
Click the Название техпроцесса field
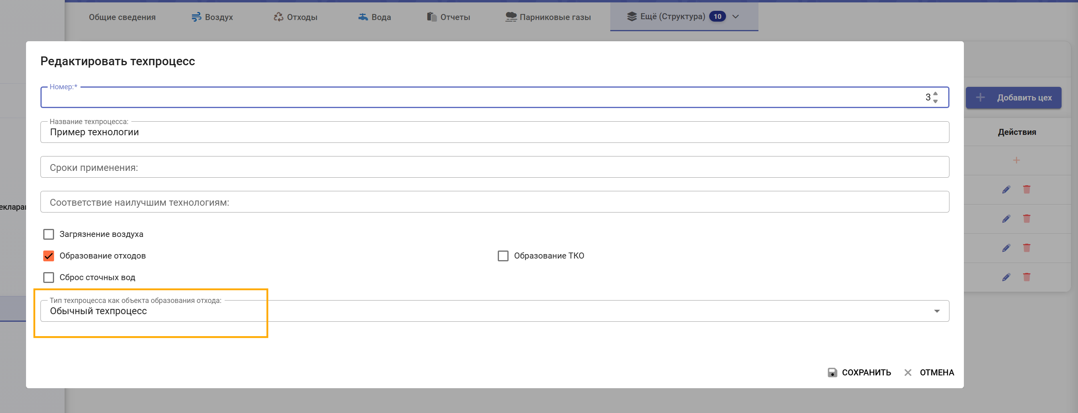pyautogui.click(x=495, y=132)
